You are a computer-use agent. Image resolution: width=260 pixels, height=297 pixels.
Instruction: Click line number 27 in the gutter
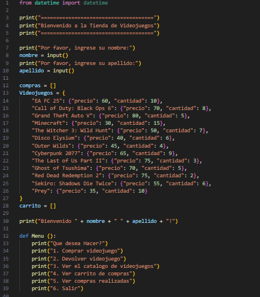pyautogui.click(x=6, y=198)
